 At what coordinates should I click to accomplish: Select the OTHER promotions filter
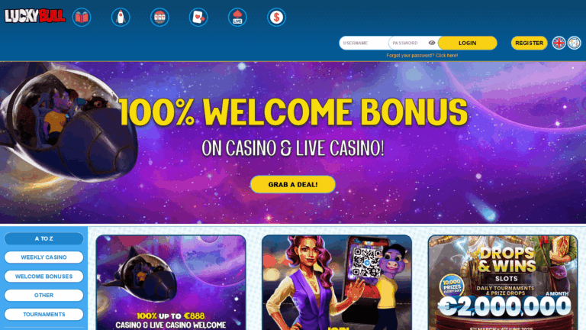[43, 295]
